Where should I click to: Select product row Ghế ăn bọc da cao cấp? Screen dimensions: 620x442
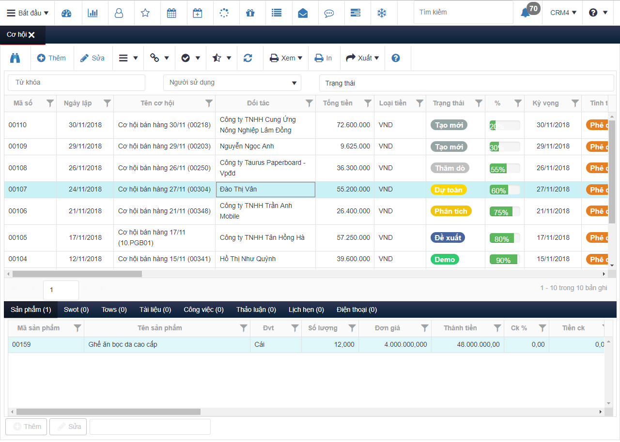pyautogui.click(x=306, y=345)
